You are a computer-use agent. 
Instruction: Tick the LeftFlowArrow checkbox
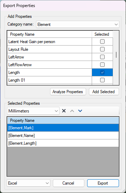(102, 64)
